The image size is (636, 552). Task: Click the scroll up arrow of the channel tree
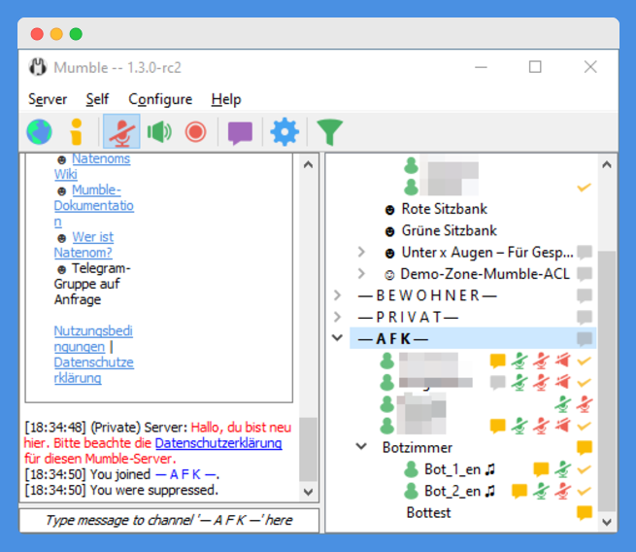(607, 164)
